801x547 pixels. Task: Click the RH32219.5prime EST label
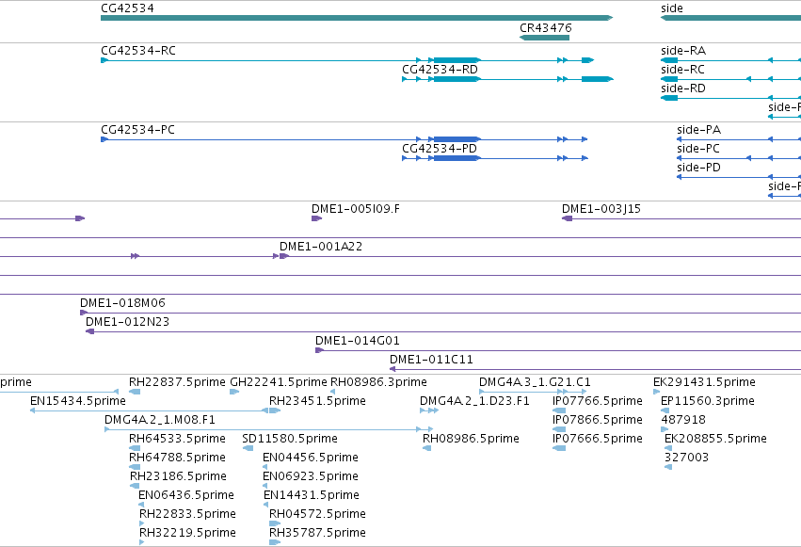click(187, 533)
